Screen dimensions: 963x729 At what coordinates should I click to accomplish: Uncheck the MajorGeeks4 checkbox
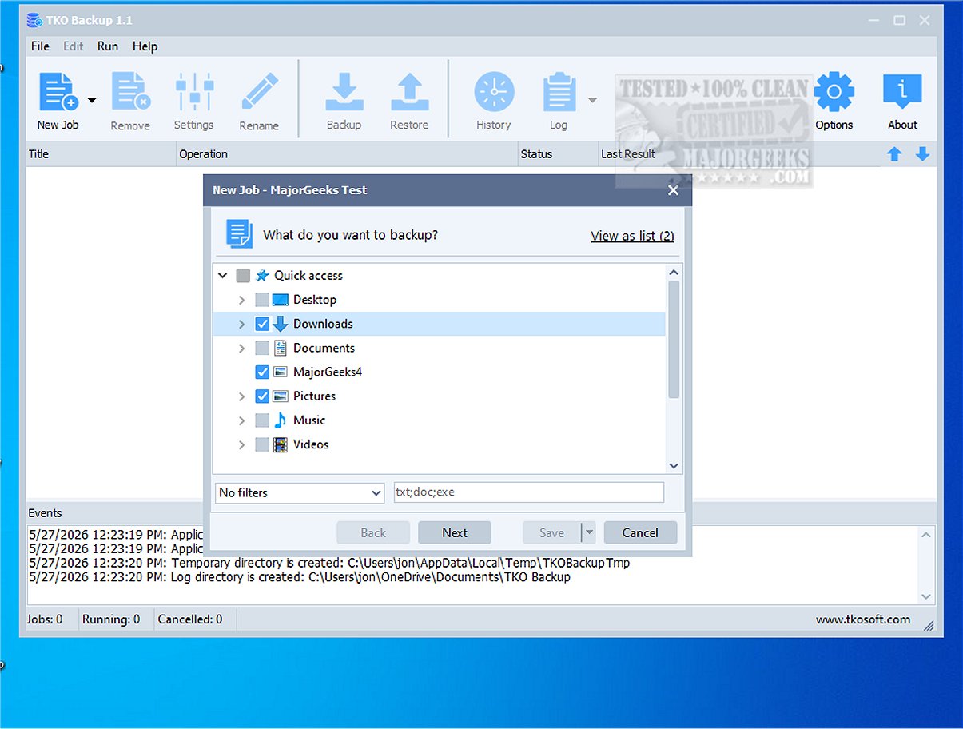point(262,372)
